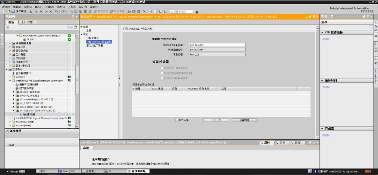Click the accessible devices toolbar icon
This screenshot has height=175, width=378.
coord(129,11)
